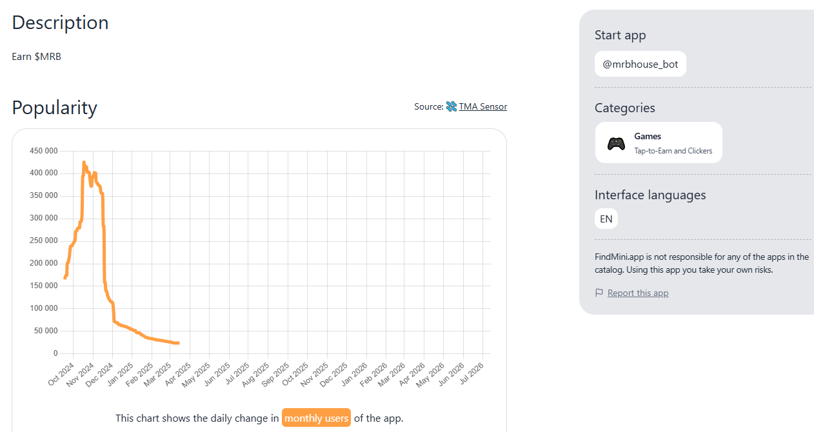
Task: Click the chart peak near 425 000 users
Action: coord(84,162)
